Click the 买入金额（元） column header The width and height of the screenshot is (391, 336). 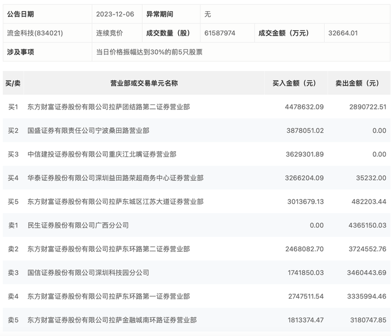[294, 83]
